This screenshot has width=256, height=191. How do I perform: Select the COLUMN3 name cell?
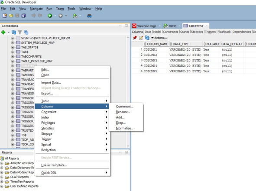point(156,60)
